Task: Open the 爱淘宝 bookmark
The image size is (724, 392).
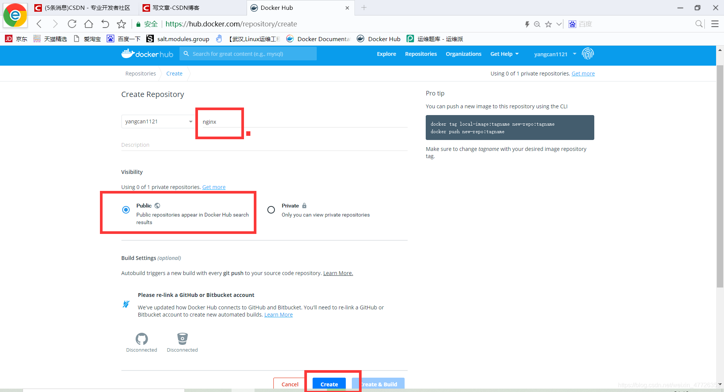Action: 87,39
